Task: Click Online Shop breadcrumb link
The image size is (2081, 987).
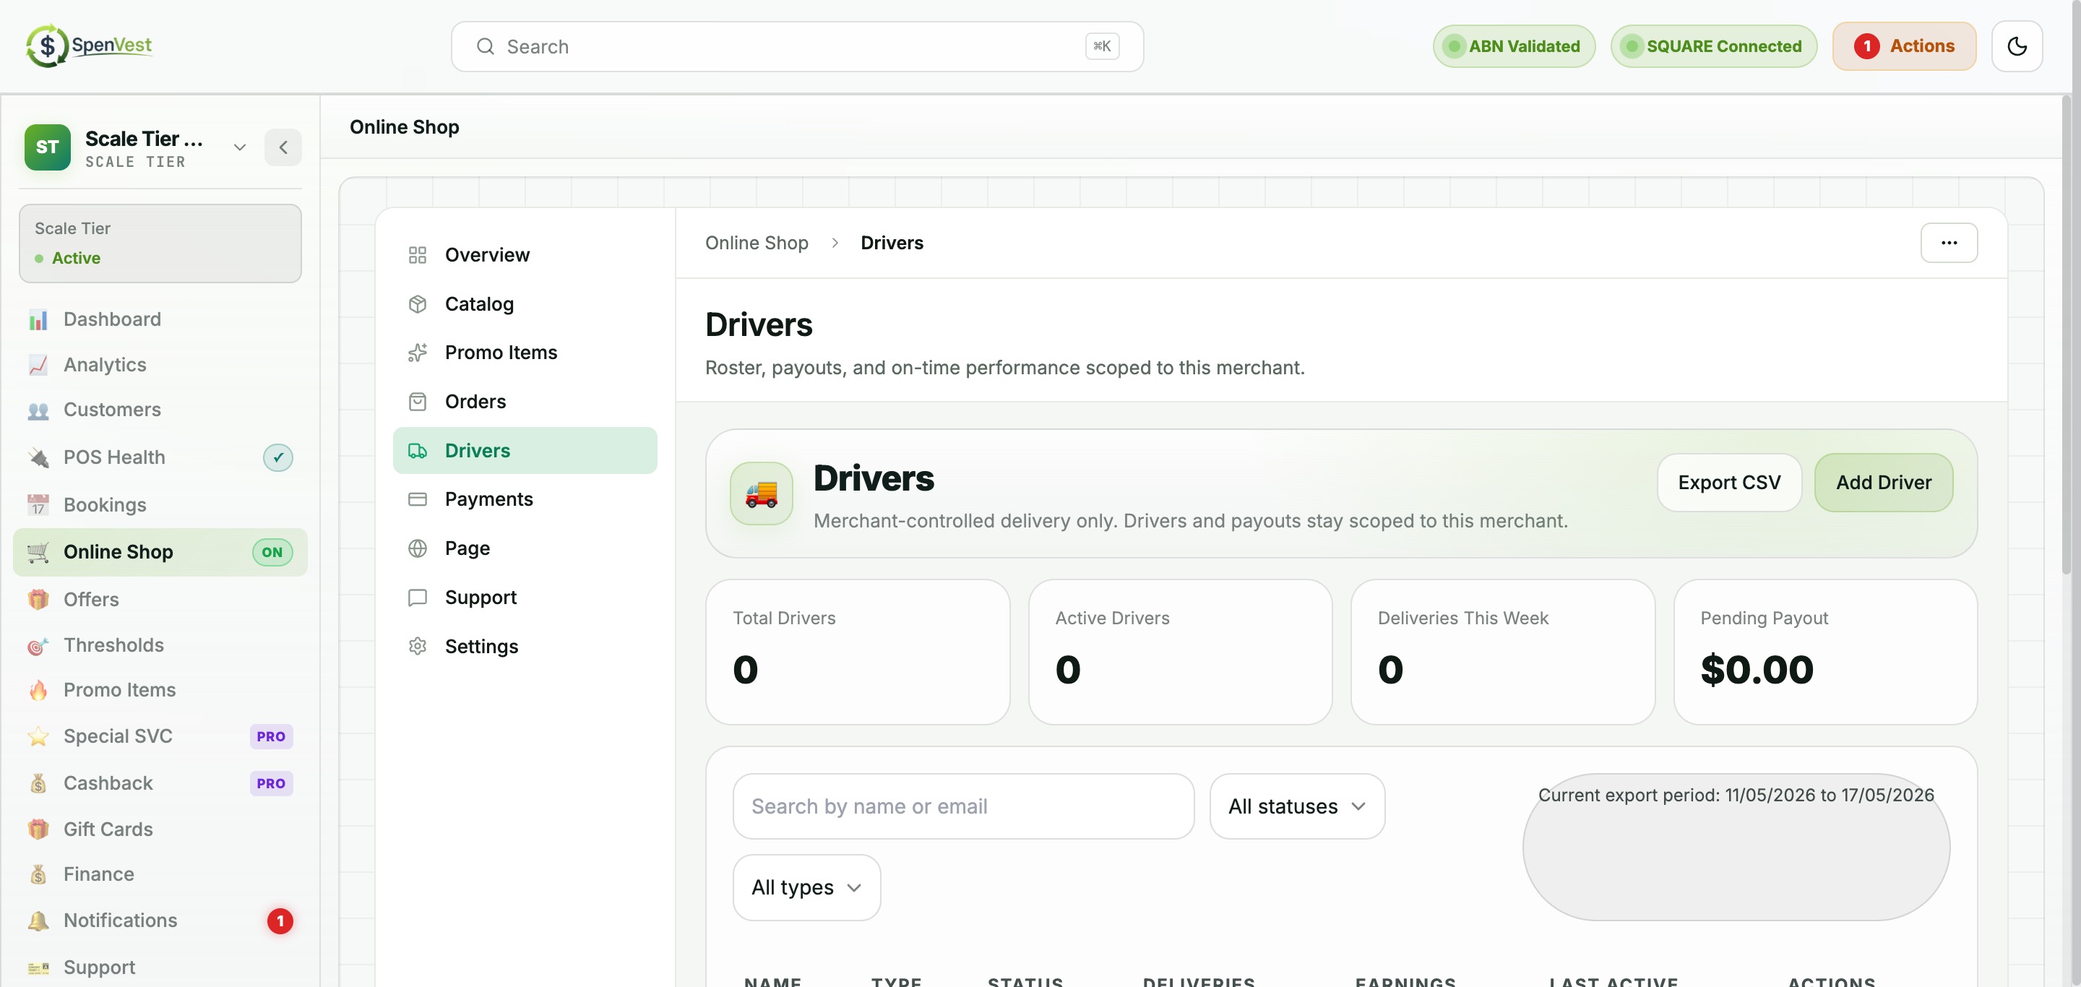Action: (756, 243)
